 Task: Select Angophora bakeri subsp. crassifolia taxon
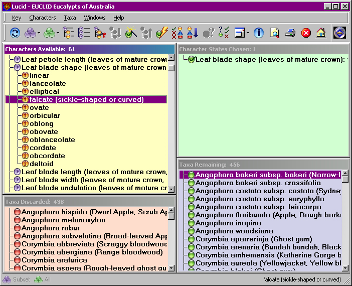pyautogui.click(x=258, y=183)
